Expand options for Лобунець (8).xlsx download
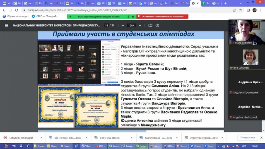 pos(132,138)
